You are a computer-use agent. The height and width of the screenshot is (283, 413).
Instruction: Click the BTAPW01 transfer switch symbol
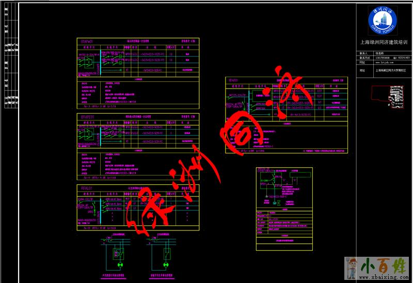[87, 64]
